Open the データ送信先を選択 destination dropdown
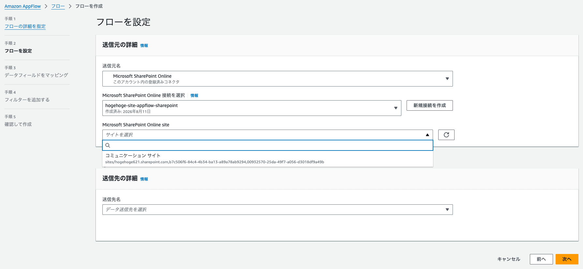Viewport: 583px width, 269px height. click(x=277, y=210)
